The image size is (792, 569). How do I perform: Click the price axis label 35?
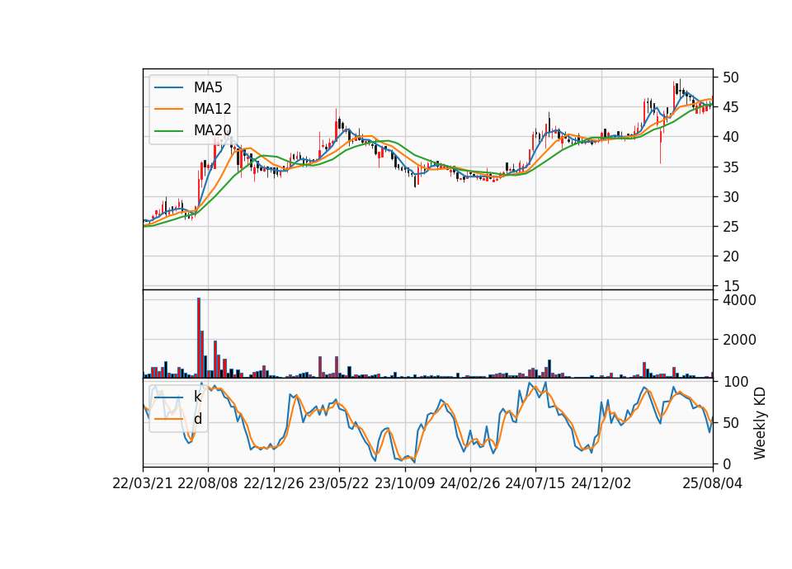point(730,167)
